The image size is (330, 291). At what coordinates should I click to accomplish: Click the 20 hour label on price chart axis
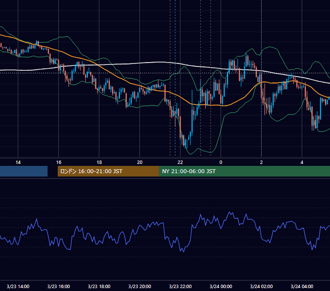click(140, 162)
